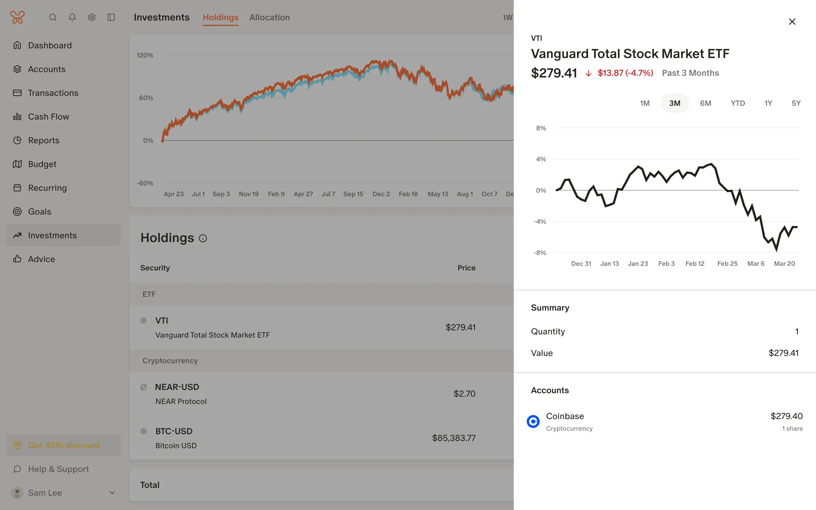The width and height of the screenshot is (816, 510).
Task: Select the BTC-USD holding row
Action: [x=297, y=438]
